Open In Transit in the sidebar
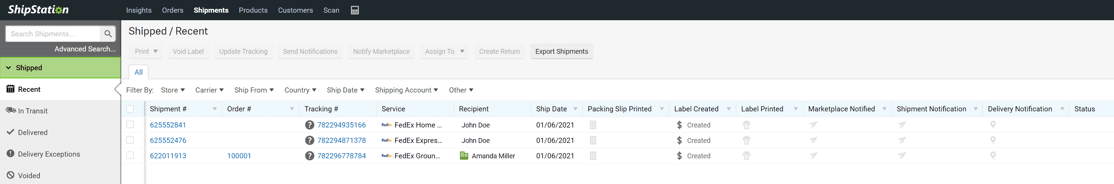The image size is (1114, 184). [32, 111]
